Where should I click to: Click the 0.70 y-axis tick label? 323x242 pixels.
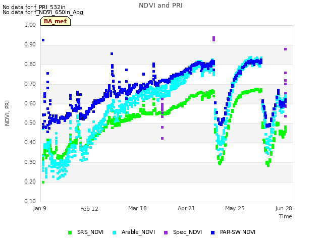click(30, 84)
